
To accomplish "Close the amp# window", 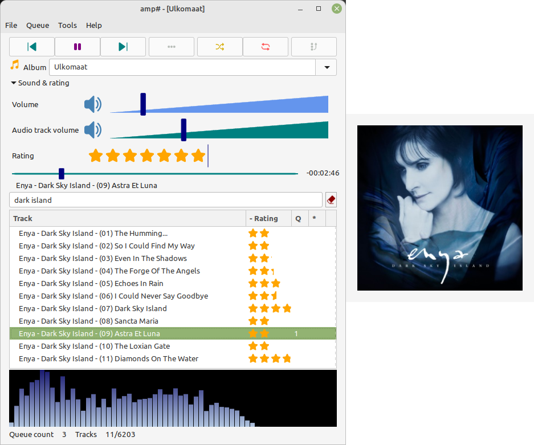I will pos(337,9).
